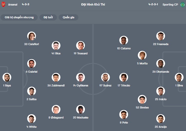This screenshot has width=186, height=131.
Task: Open Morita's player avatar
Action: 142,55
